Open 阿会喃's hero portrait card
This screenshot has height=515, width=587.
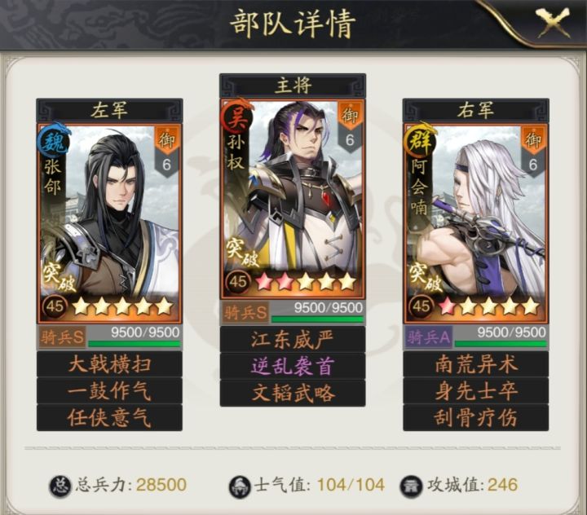click(x=476, y=224)
